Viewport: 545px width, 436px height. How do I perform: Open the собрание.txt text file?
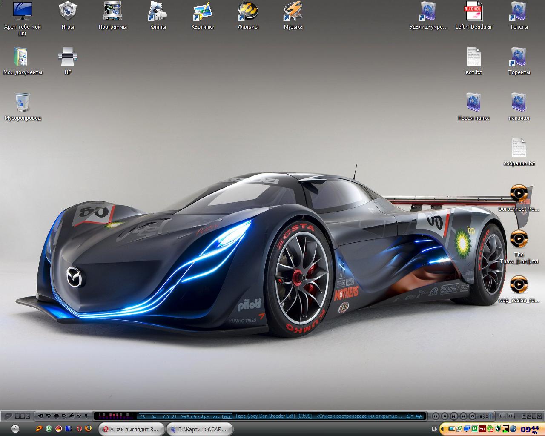coord(519,148)
